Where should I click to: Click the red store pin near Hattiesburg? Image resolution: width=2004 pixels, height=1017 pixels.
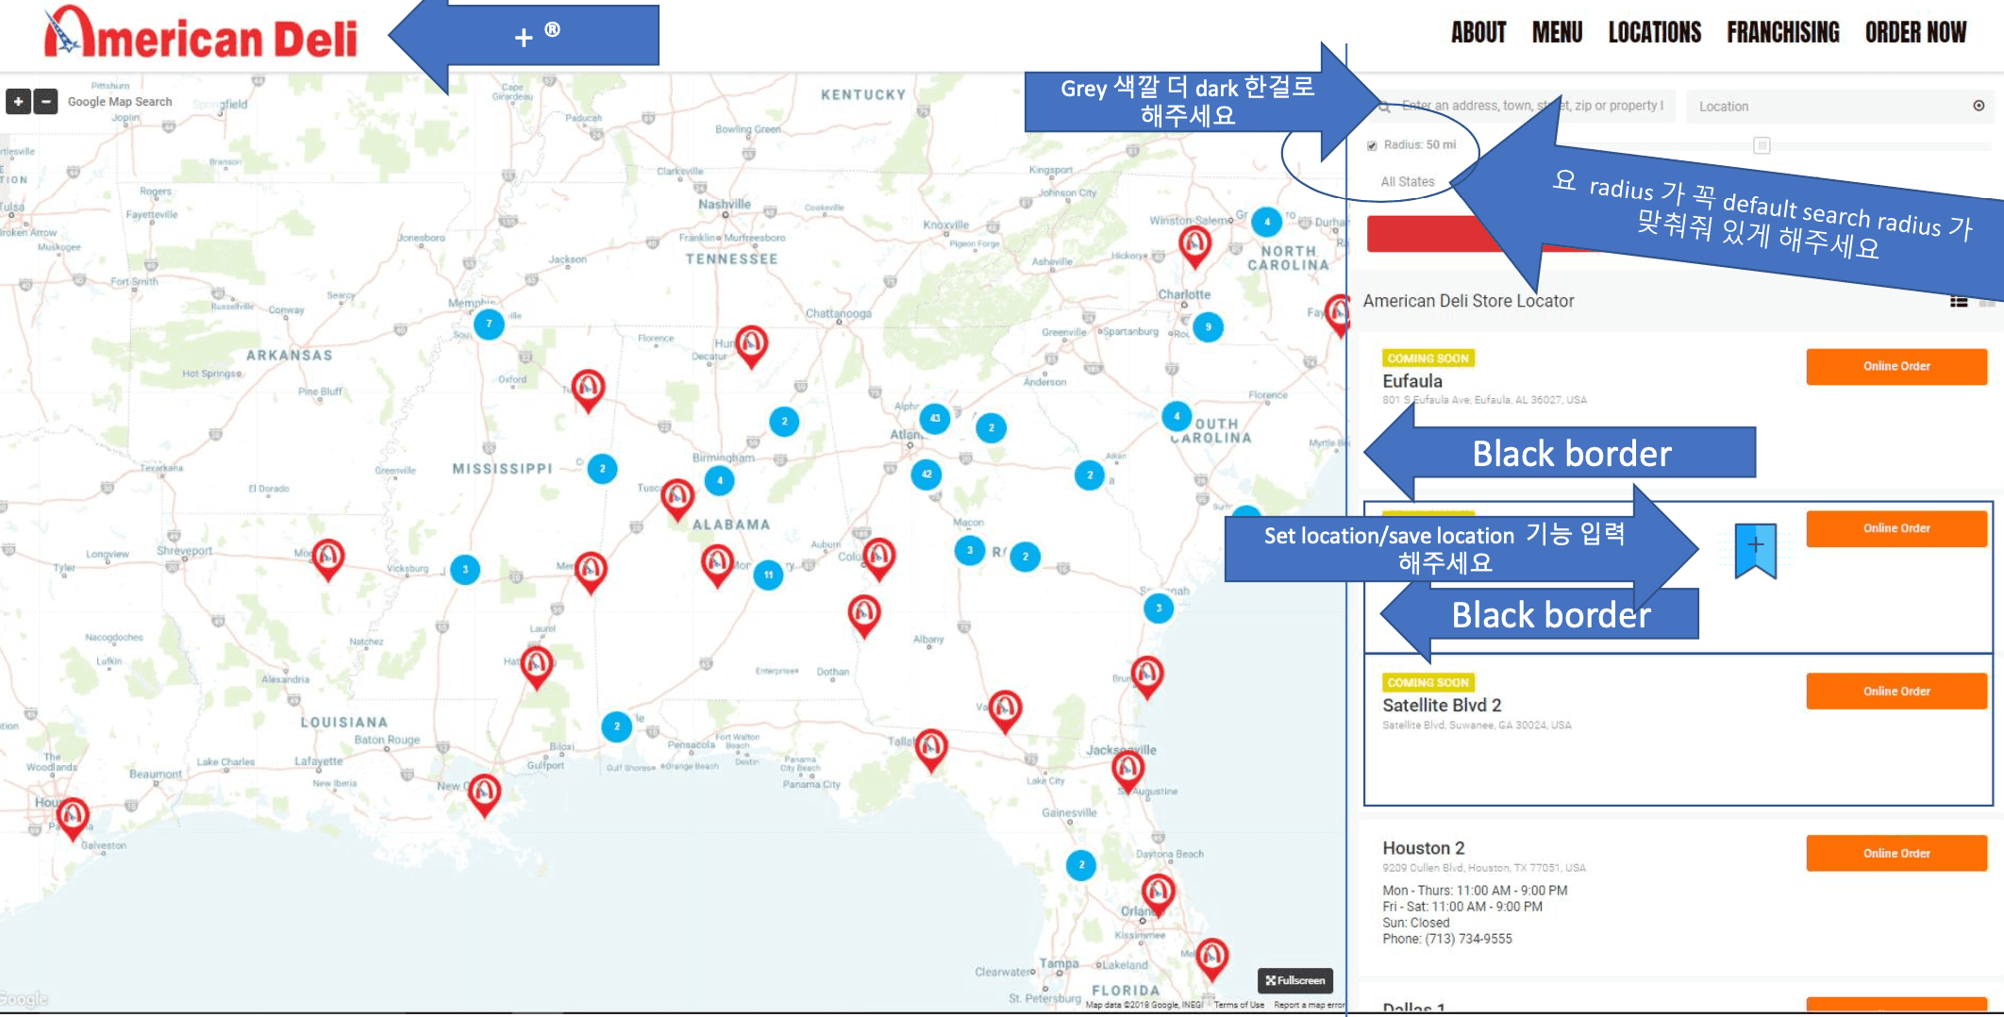tap(537, 667)
